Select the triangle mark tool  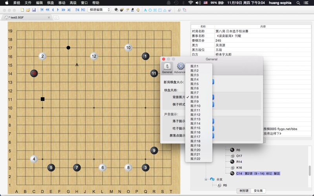[x=164, y=10]
